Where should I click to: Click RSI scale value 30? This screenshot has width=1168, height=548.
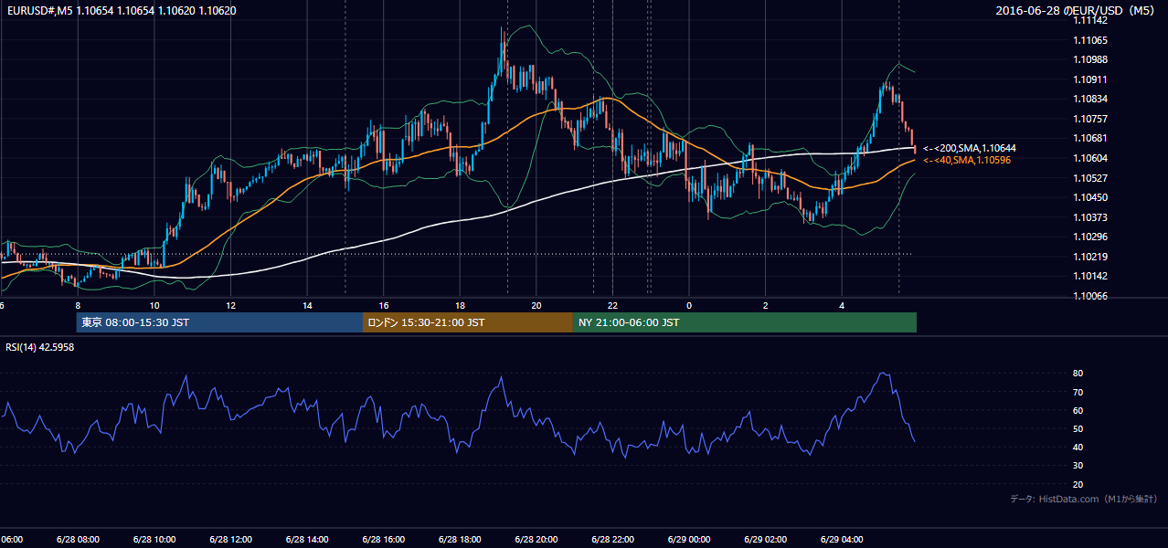(x=1078, y=466)
